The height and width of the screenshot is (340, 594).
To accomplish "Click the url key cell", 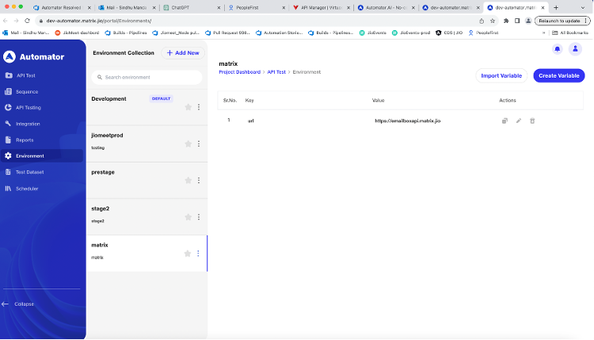I will (250, 121).
